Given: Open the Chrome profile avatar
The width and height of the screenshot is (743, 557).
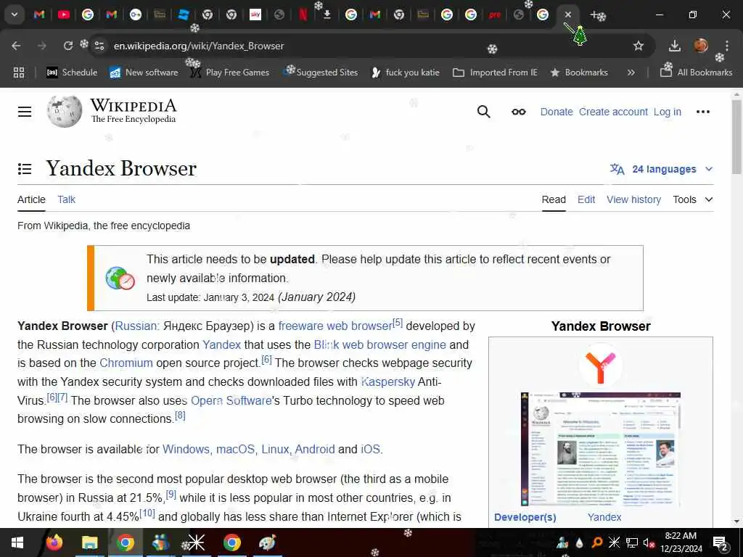Looking at the screenshot, I should [x=701, y=46].
